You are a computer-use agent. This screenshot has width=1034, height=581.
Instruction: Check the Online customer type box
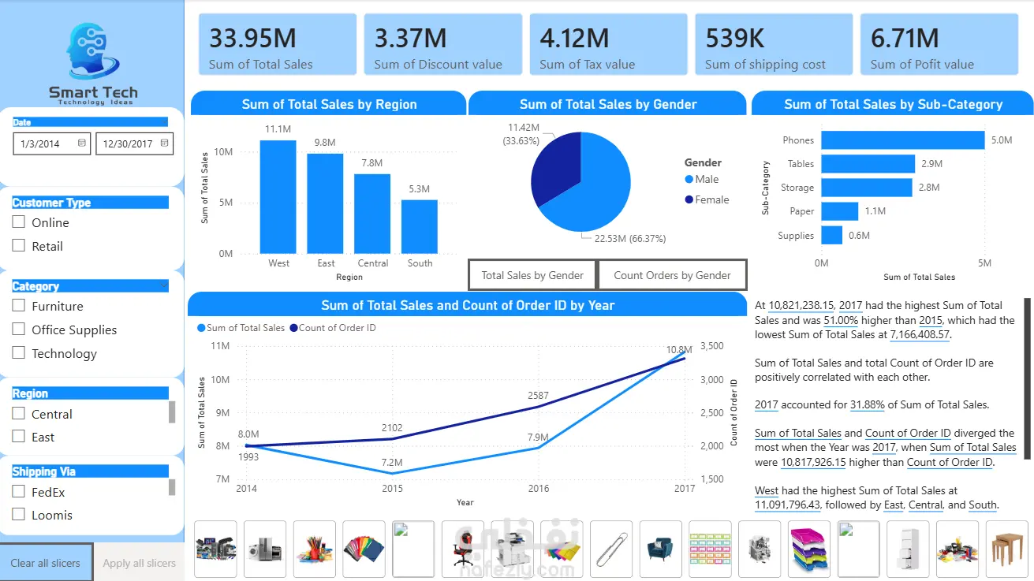pyautogui.click(x=19, y=222)
